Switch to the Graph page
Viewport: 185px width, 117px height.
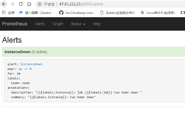(58, 24)
